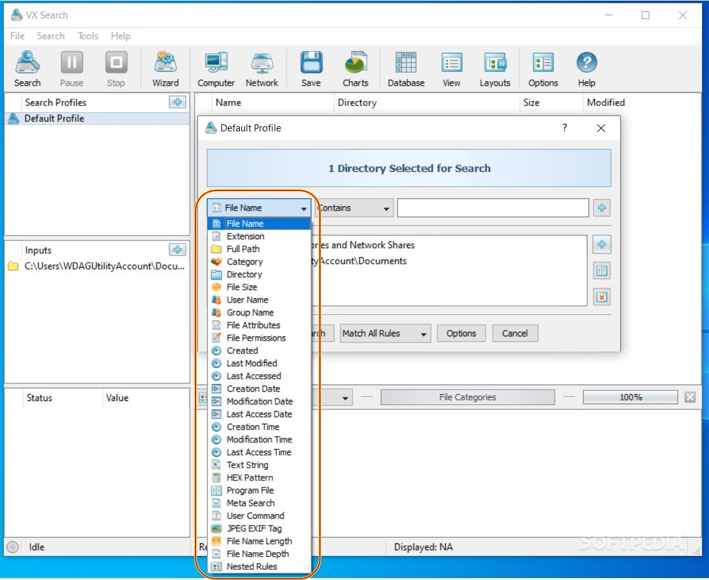The width and height of the screenshot is (709, 580).
Task: Open the Contains operator dropdown
Action: [354, 208]
